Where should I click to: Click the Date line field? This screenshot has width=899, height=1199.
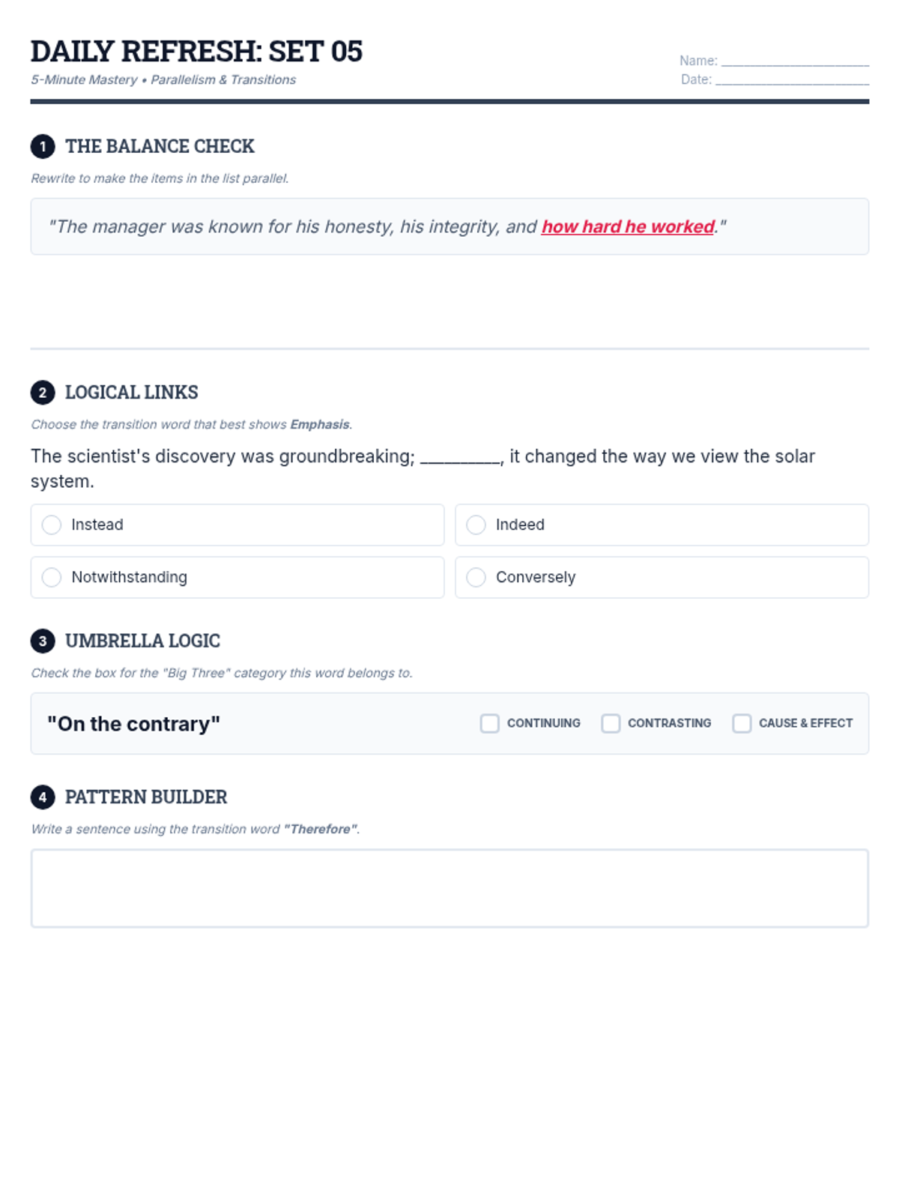(792, 80)
